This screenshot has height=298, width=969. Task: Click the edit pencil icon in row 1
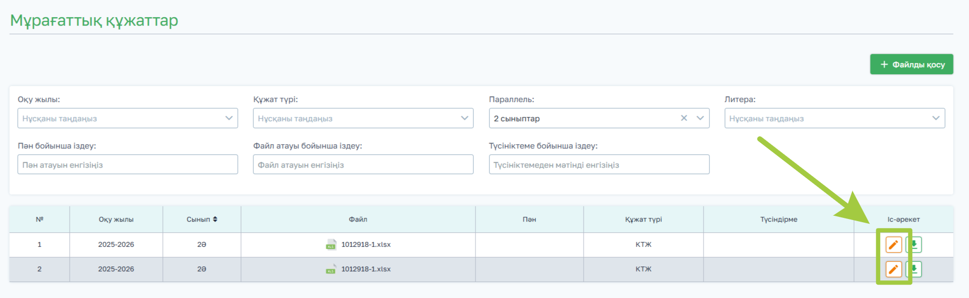[893, 245]
